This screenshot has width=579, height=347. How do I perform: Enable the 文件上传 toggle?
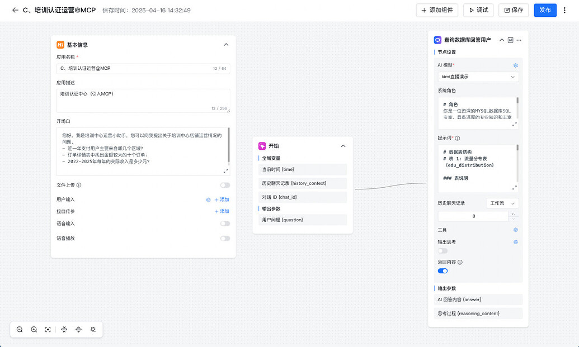click(x=225, y=185)
